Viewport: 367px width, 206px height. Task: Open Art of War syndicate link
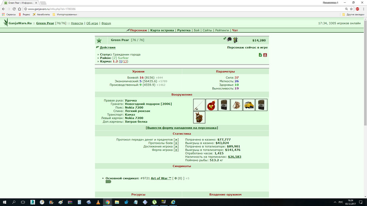[161, 178]
